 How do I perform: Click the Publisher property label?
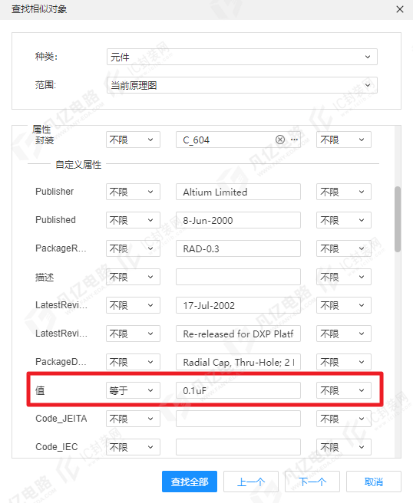(55, 192)
